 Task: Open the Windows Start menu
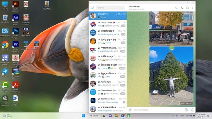click(x=83, y=116)
